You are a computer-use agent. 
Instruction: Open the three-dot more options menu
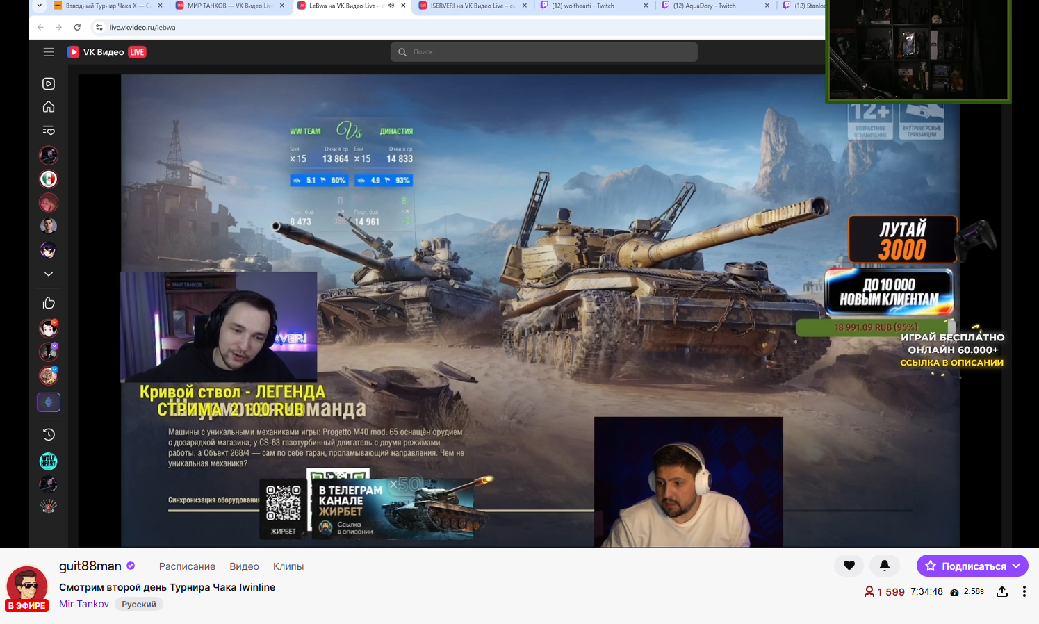[x=1024, y=591]
